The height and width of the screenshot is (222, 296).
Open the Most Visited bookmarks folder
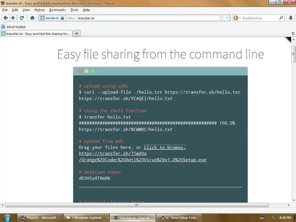(13, 27)
